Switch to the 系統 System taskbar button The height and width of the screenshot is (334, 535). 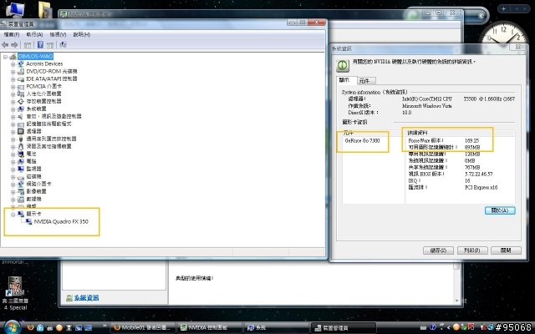click(276, 328)
